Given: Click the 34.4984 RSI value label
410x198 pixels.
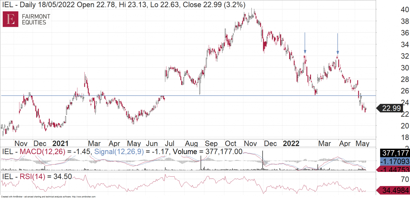Looking at the screenshot, I should [x=393, y=190].
